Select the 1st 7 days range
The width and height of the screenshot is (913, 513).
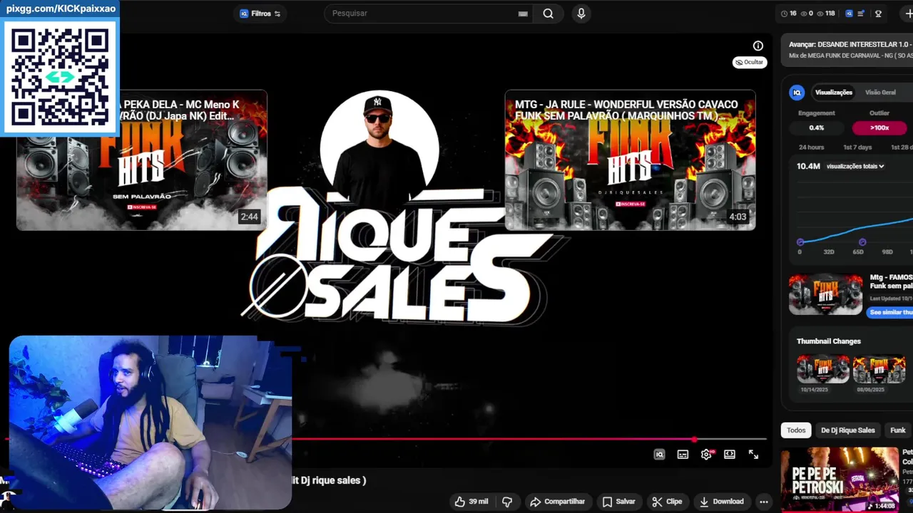point(857,147)
